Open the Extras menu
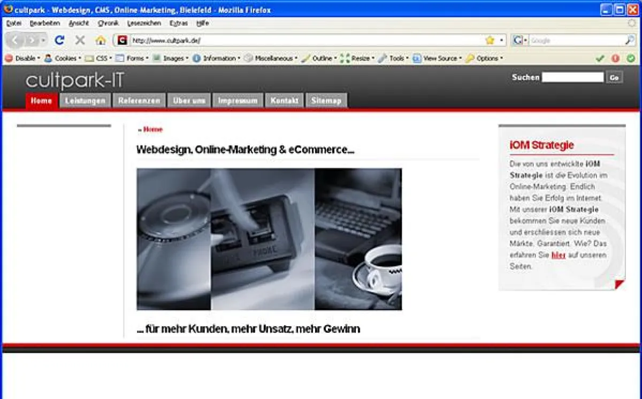The image size is (642, 399). pyautogui.click(x=178, y=24)
